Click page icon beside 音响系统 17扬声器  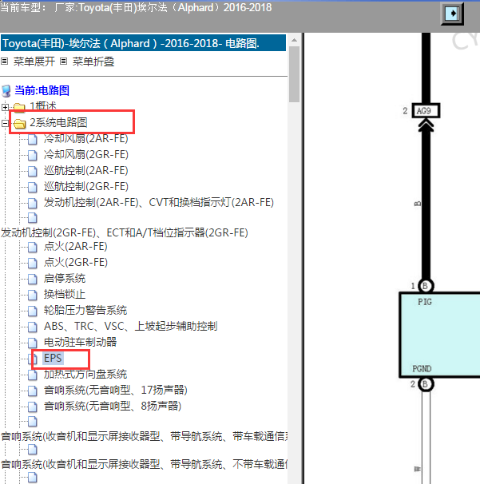(x=33, y=391)
